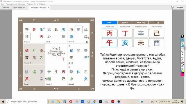Open the Справка menu
Image resolution: width=186 pixels, height=104 pixels.
click(x=42, y=4)
